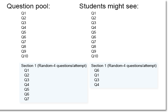The height and width of the screenshot is (112, 168).
Task: Pick Q1 heading the Question pool's unsectioned list
Action: point(24,13)
